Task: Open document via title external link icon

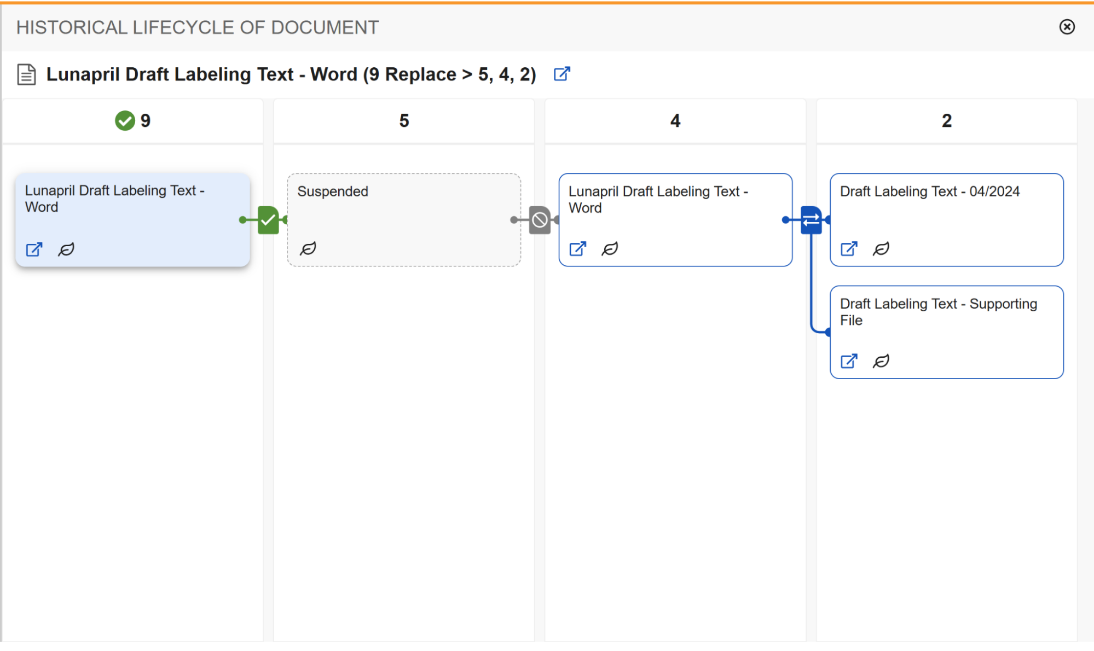Action: [x=562, y=74]
